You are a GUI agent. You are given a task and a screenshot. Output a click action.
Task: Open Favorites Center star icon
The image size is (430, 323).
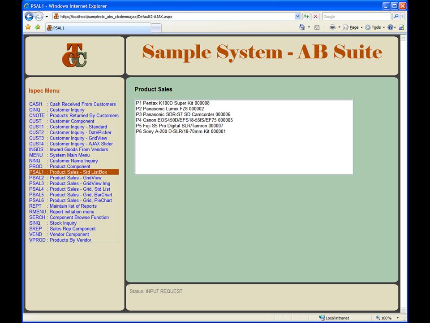(x=28, y=27)
